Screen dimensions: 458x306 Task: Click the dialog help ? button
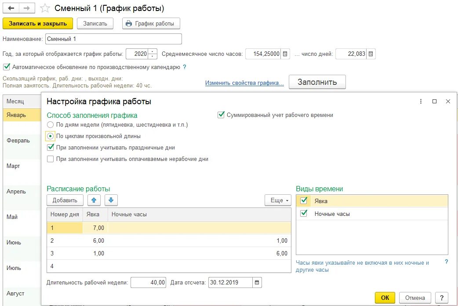point(442,298)
